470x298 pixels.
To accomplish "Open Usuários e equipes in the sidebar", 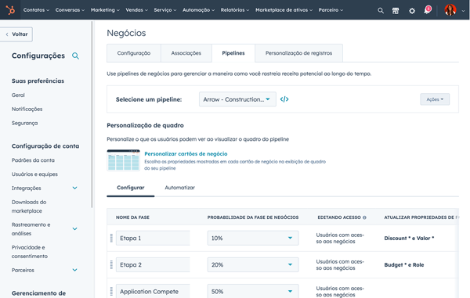I will pyautogui.click(x=34, y=174).
